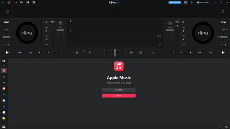Open left mixer EQ mode dropdown
This screenshot has height=129, width=230.
tap(53, 22)
